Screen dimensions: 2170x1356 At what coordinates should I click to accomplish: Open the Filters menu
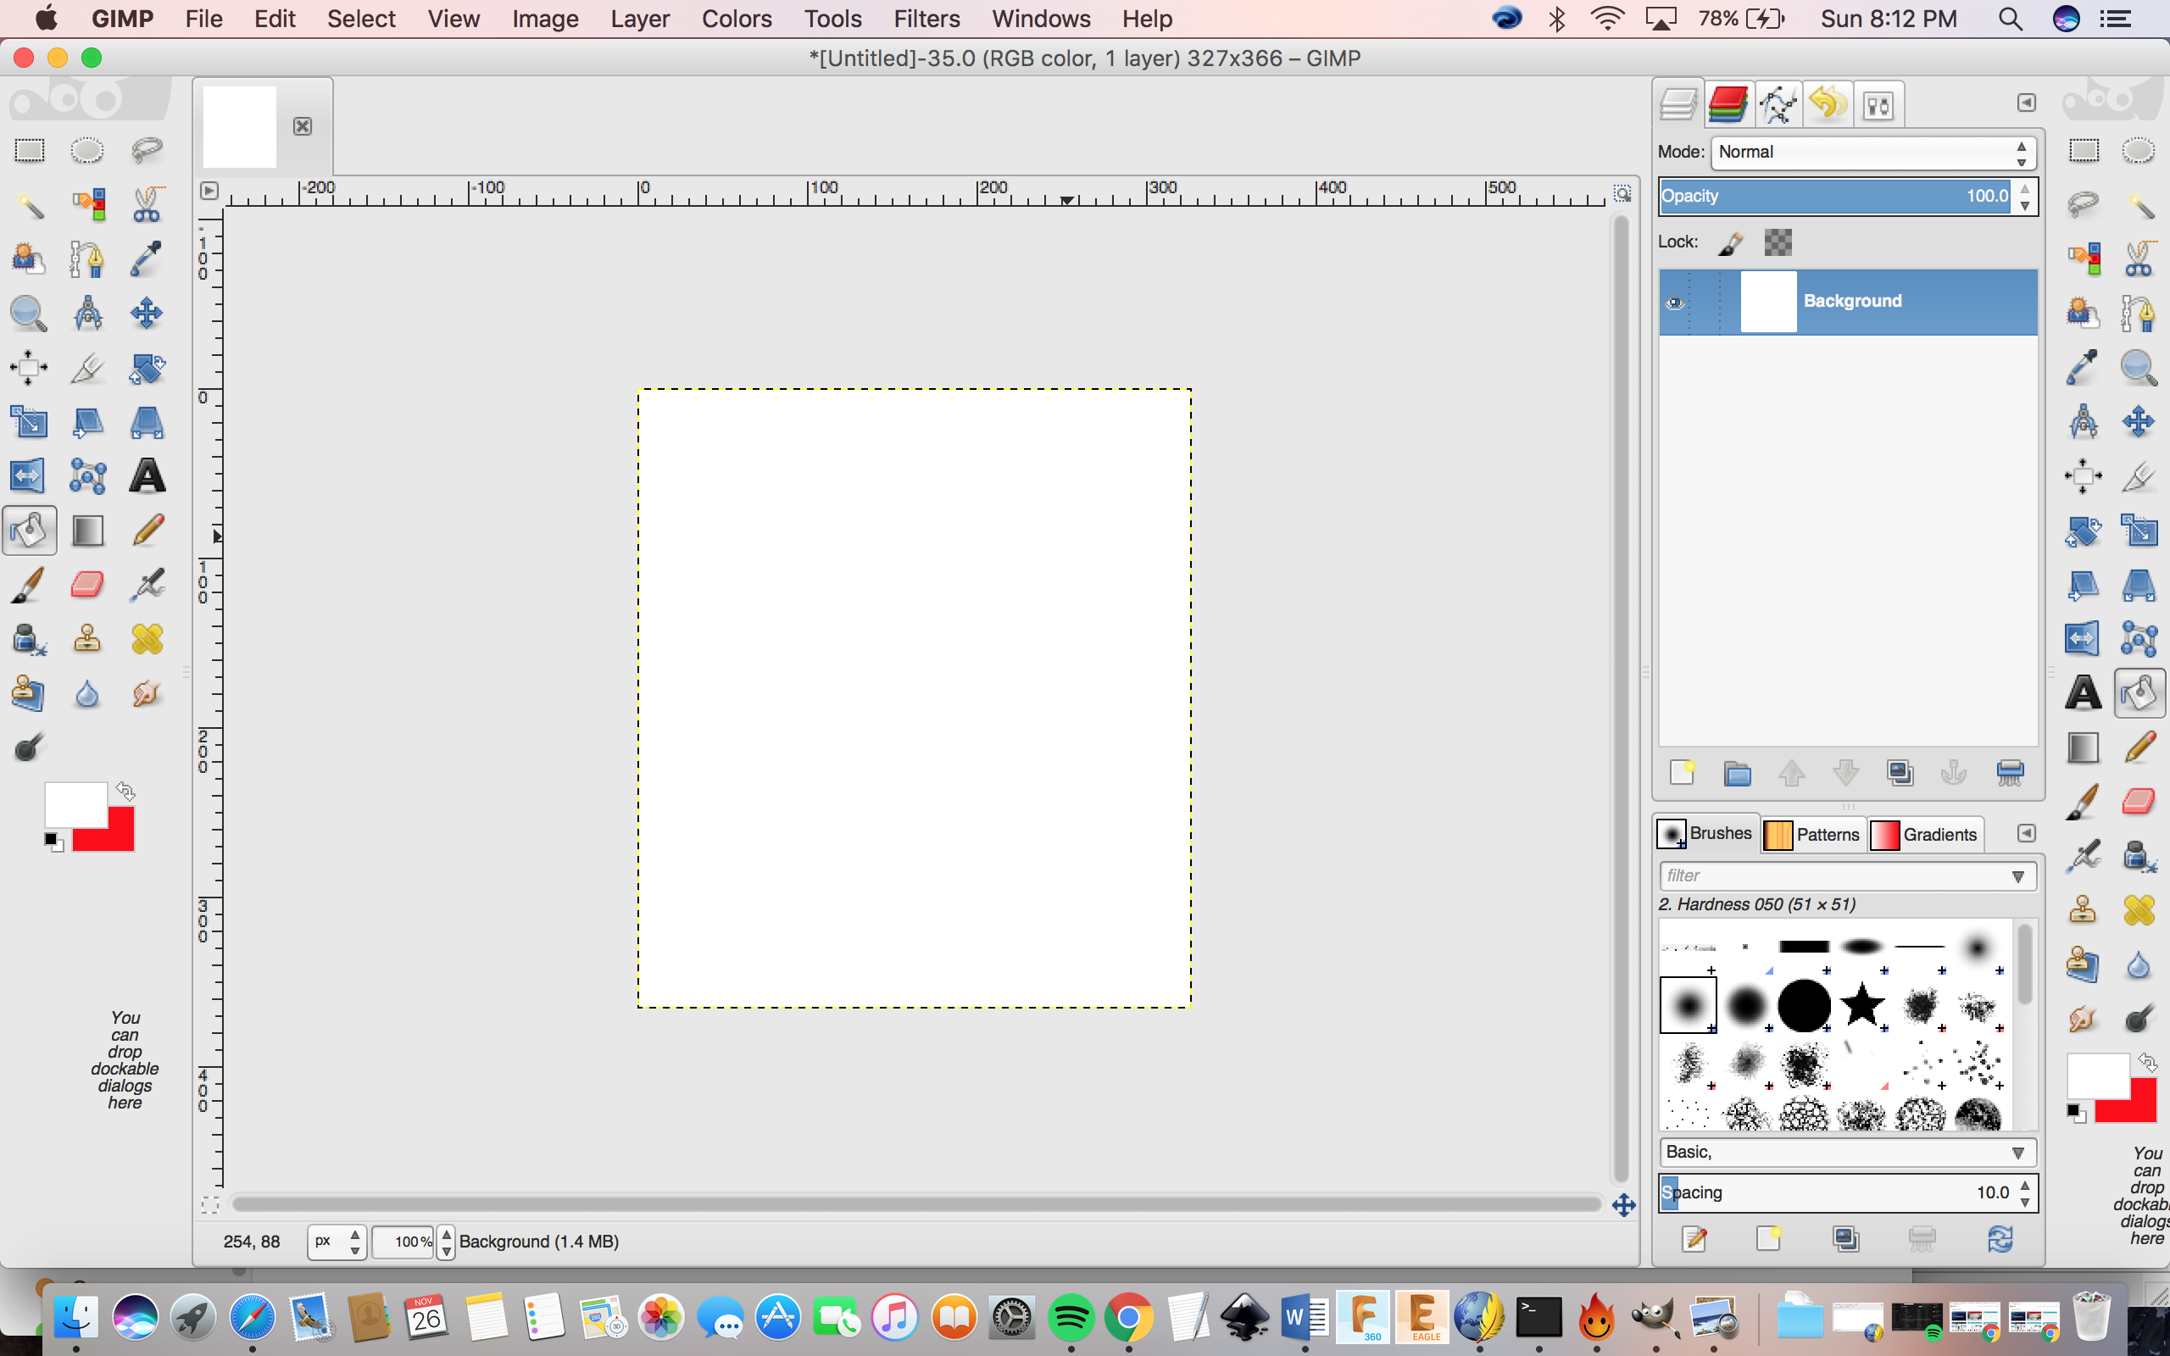[x=926, y=19]
